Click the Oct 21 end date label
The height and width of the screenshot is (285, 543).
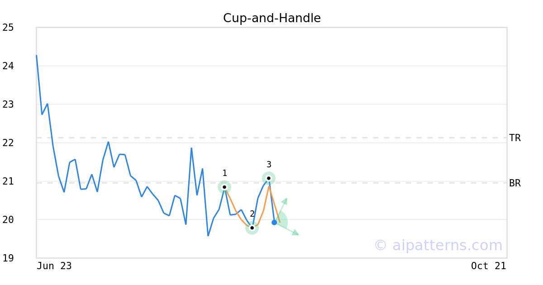coord(489,266)
